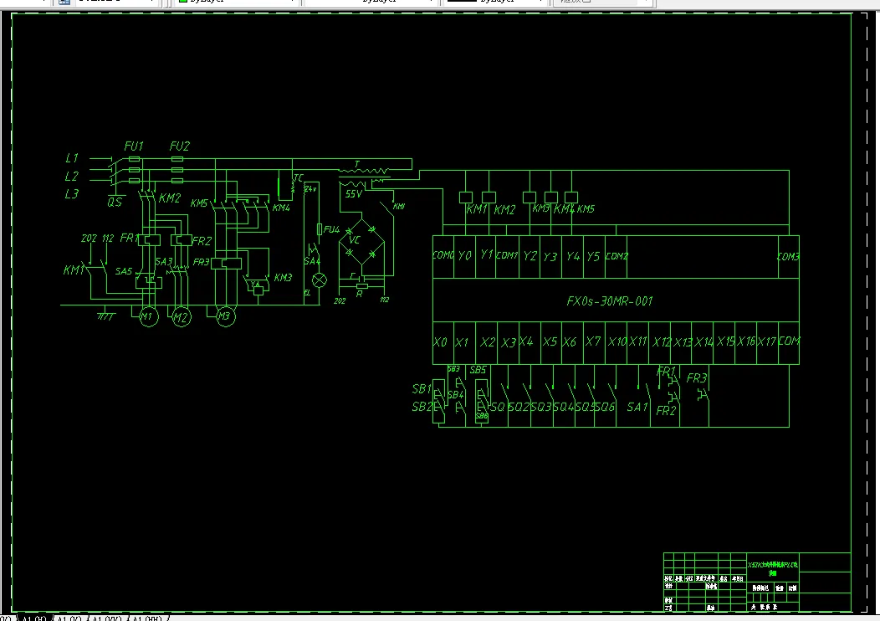Image resolution: width=880 pixels, height=621 pixels.
Task: Click the 24v voltage label
Action: click(x=310, y=189)
